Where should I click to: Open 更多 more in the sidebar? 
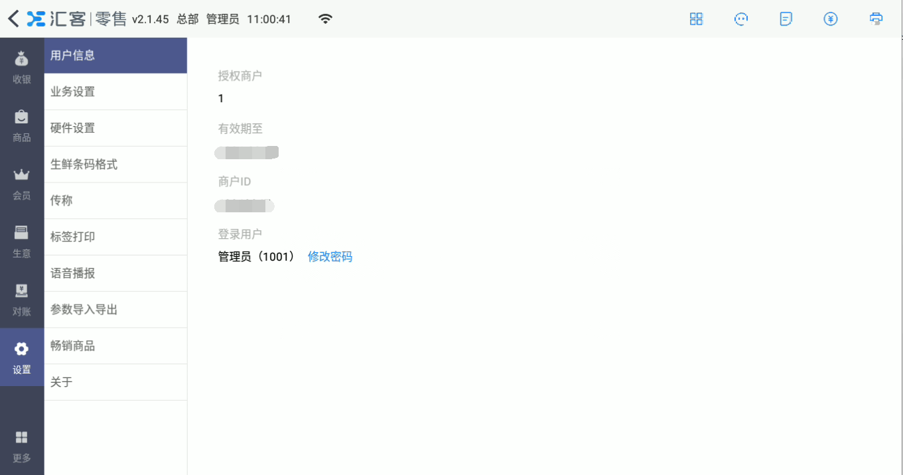tap(22, 446)
